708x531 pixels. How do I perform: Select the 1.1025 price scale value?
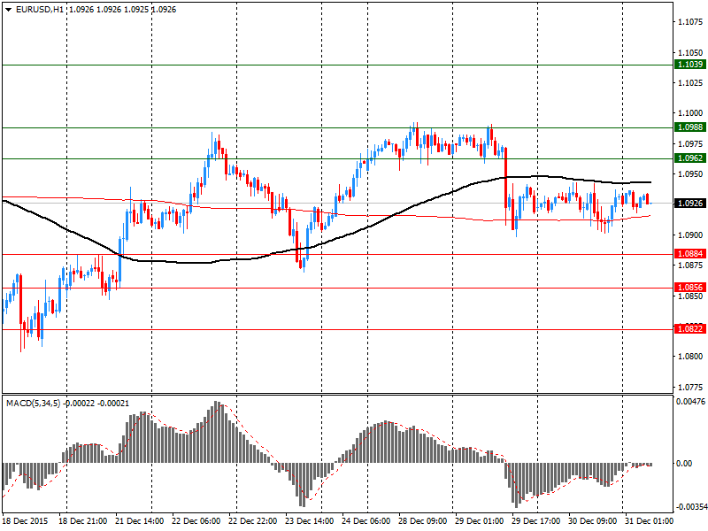point(690,83)
